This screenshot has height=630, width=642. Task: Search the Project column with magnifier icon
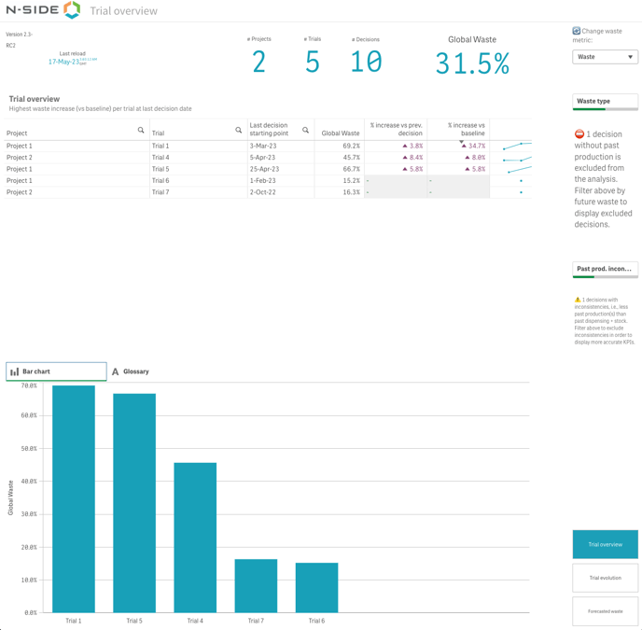click(141, 131)
